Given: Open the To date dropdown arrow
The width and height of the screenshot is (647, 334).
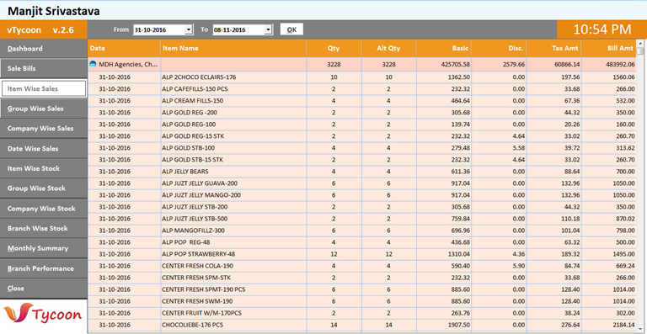Looking at the screenshot, I should (x=269, y=29).
